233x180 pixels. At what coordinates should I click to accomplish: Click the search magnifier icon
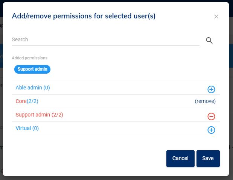pos(209,41)
